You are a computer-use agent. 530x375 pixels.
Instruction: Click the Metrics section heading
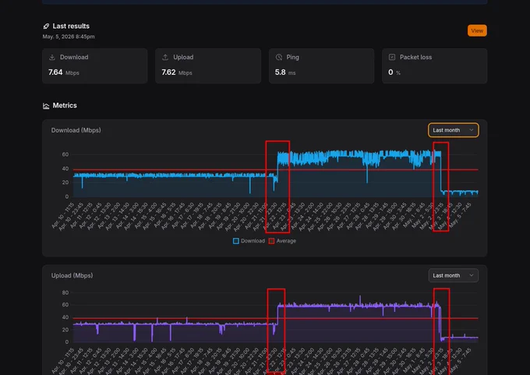coord(65,105)
